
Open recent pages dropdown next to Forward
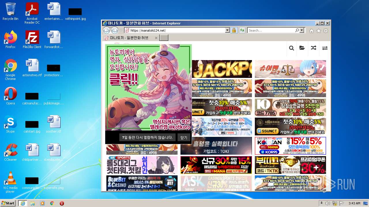coord(121,30)
